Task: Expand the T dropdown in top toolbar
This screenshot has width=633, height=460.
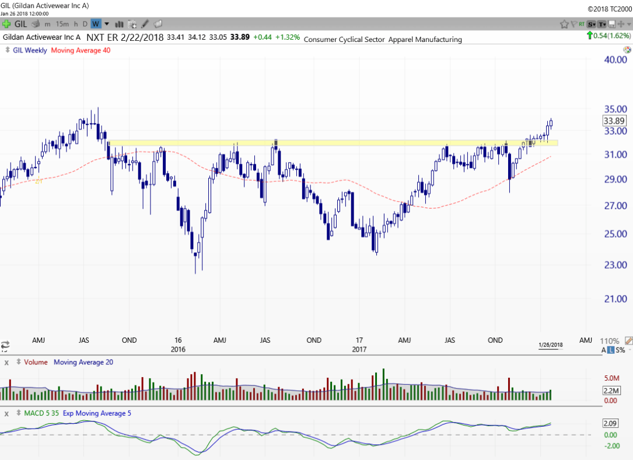Action: [x=601, y=24]
